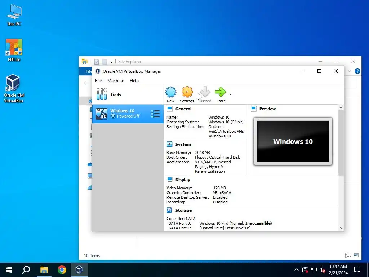This screenshot has height=277, width=369.
Task: Click the 'VBoxSVGA' graphics controller value
Action: click(x=222, y=193)
